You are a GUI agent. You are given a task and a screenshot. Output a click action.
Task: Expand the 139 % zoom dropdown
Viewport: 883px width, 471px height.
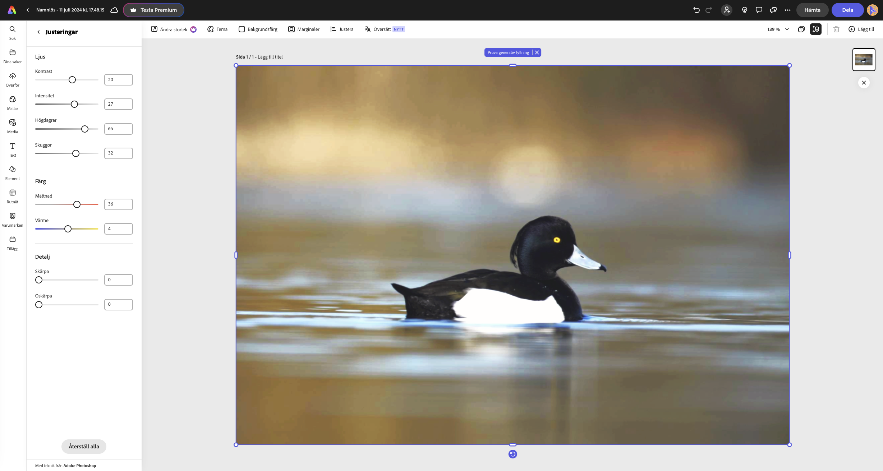787,29
